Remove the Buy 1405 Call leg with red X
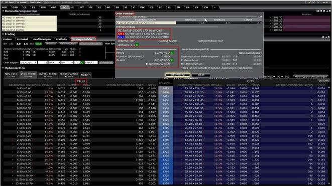Screen dimensions: 332x187 [80, 55]
